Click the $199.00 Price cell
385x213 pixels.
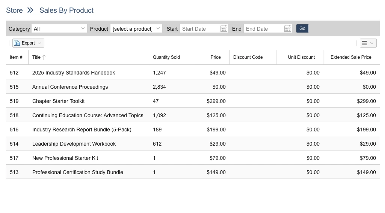[216, 130]
